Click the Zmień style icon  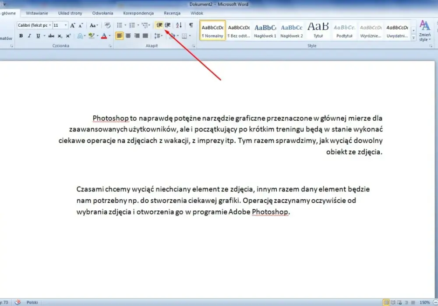[424, 31]
